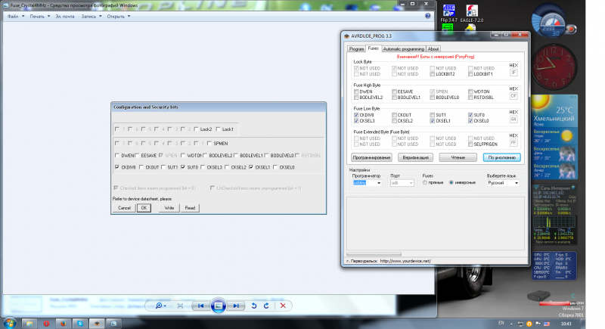The width and height of the screenshot is (605, 329).
Task: Toggle LOCKBIT1 checkbox in Lock Byte
Action: click(470, 74)
